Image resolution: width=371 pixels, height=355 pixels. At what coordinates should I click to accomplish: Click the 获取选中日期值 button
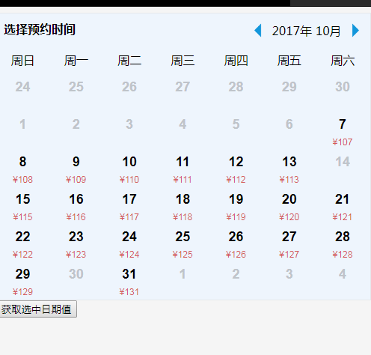37,309
